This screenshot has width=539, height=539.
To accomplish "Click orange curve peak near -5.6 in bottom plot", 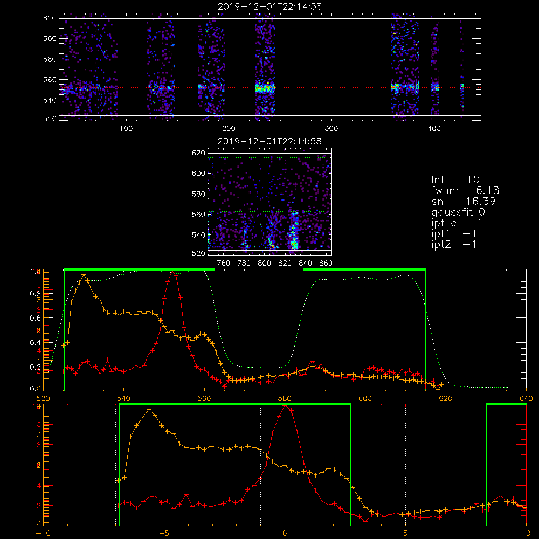I will tap(149, 410).
